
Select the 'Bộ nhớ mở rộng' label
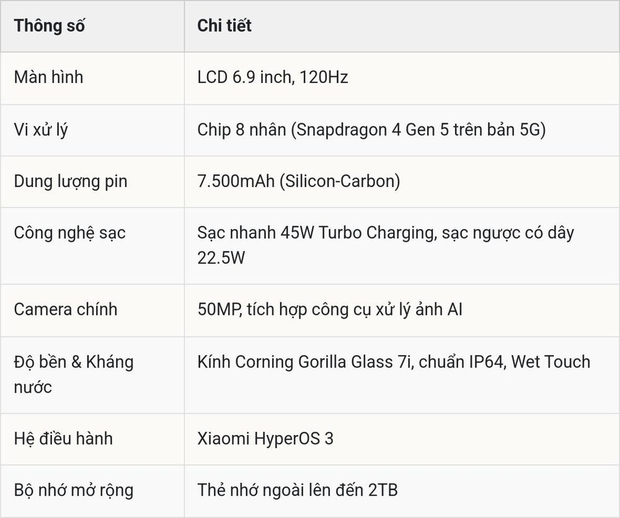click(x=74, y=490)
